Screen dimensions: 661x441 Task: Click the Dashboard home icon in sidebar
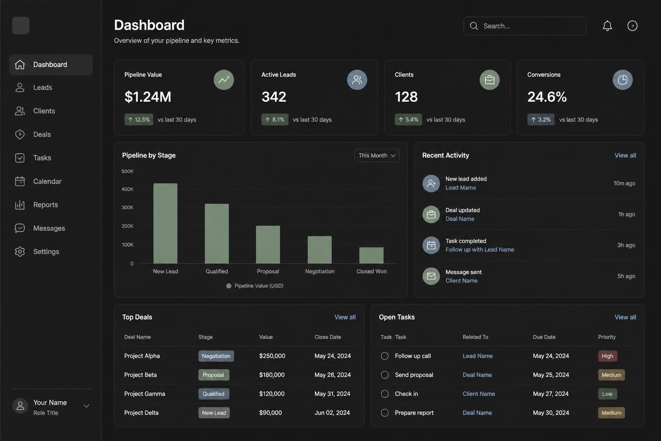[x=20, y=65]
